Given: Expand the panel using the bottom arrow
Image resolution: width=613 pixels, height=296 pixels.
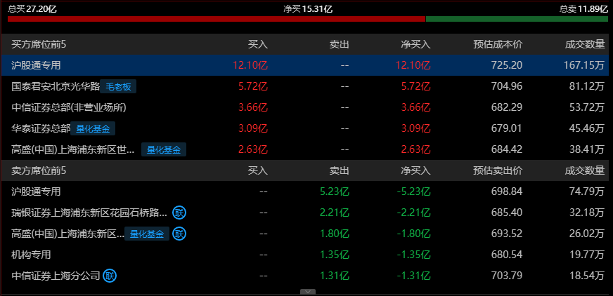Looking at the screenshot, I should [x=306, y=291].
